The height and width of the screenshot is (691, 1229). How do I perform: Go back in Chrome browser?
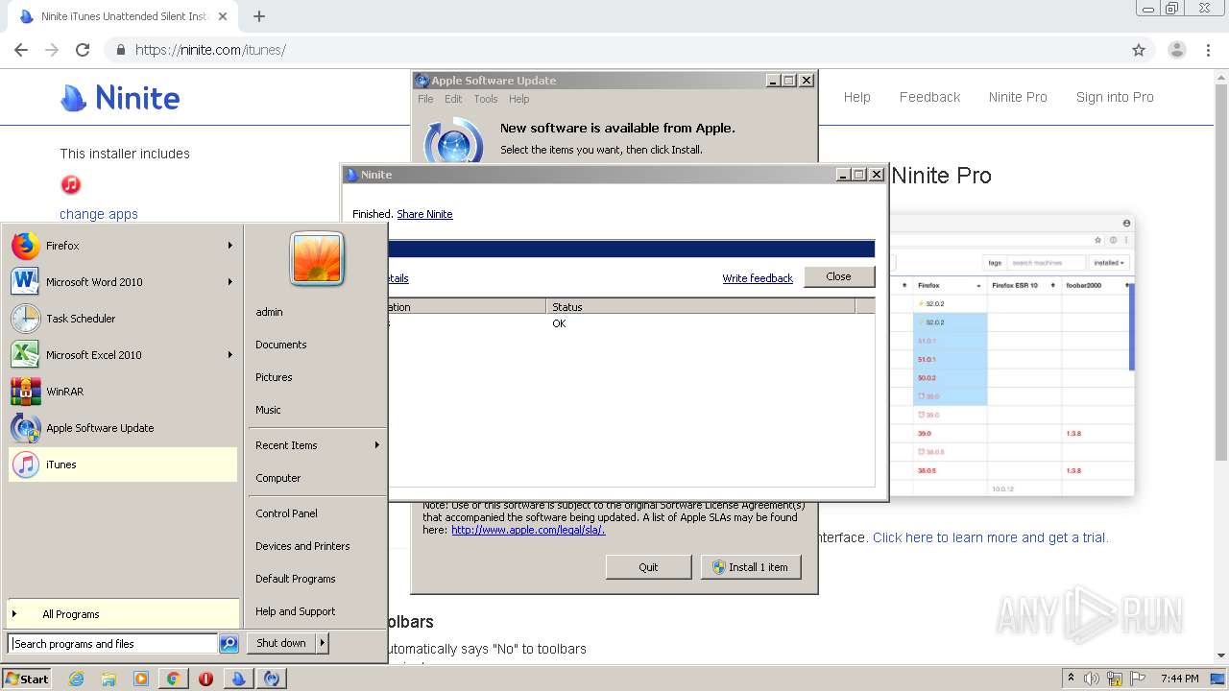[x=21, y=50]
